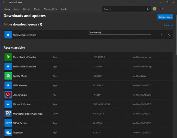
Task: Click Modified today for Spotify Music
Action: coord(139,76)
